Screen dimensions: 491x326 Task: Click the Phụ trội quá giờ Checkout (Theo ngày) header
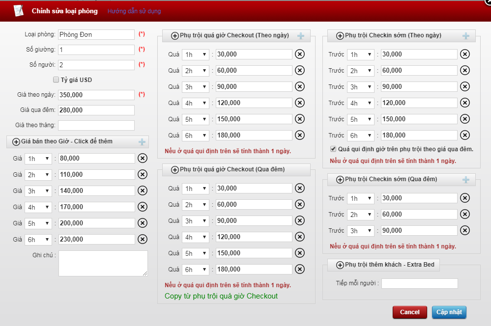tap(236, 36)
